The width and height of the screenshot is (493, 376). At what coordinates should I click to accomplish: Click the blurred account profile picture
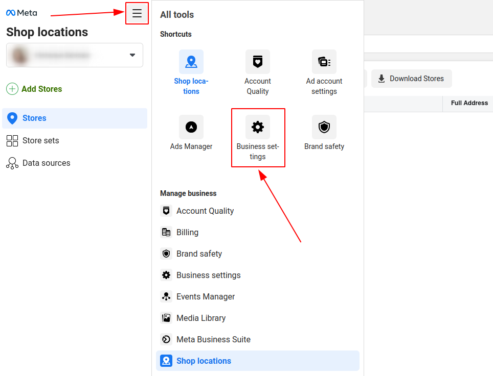click(19, 55)
